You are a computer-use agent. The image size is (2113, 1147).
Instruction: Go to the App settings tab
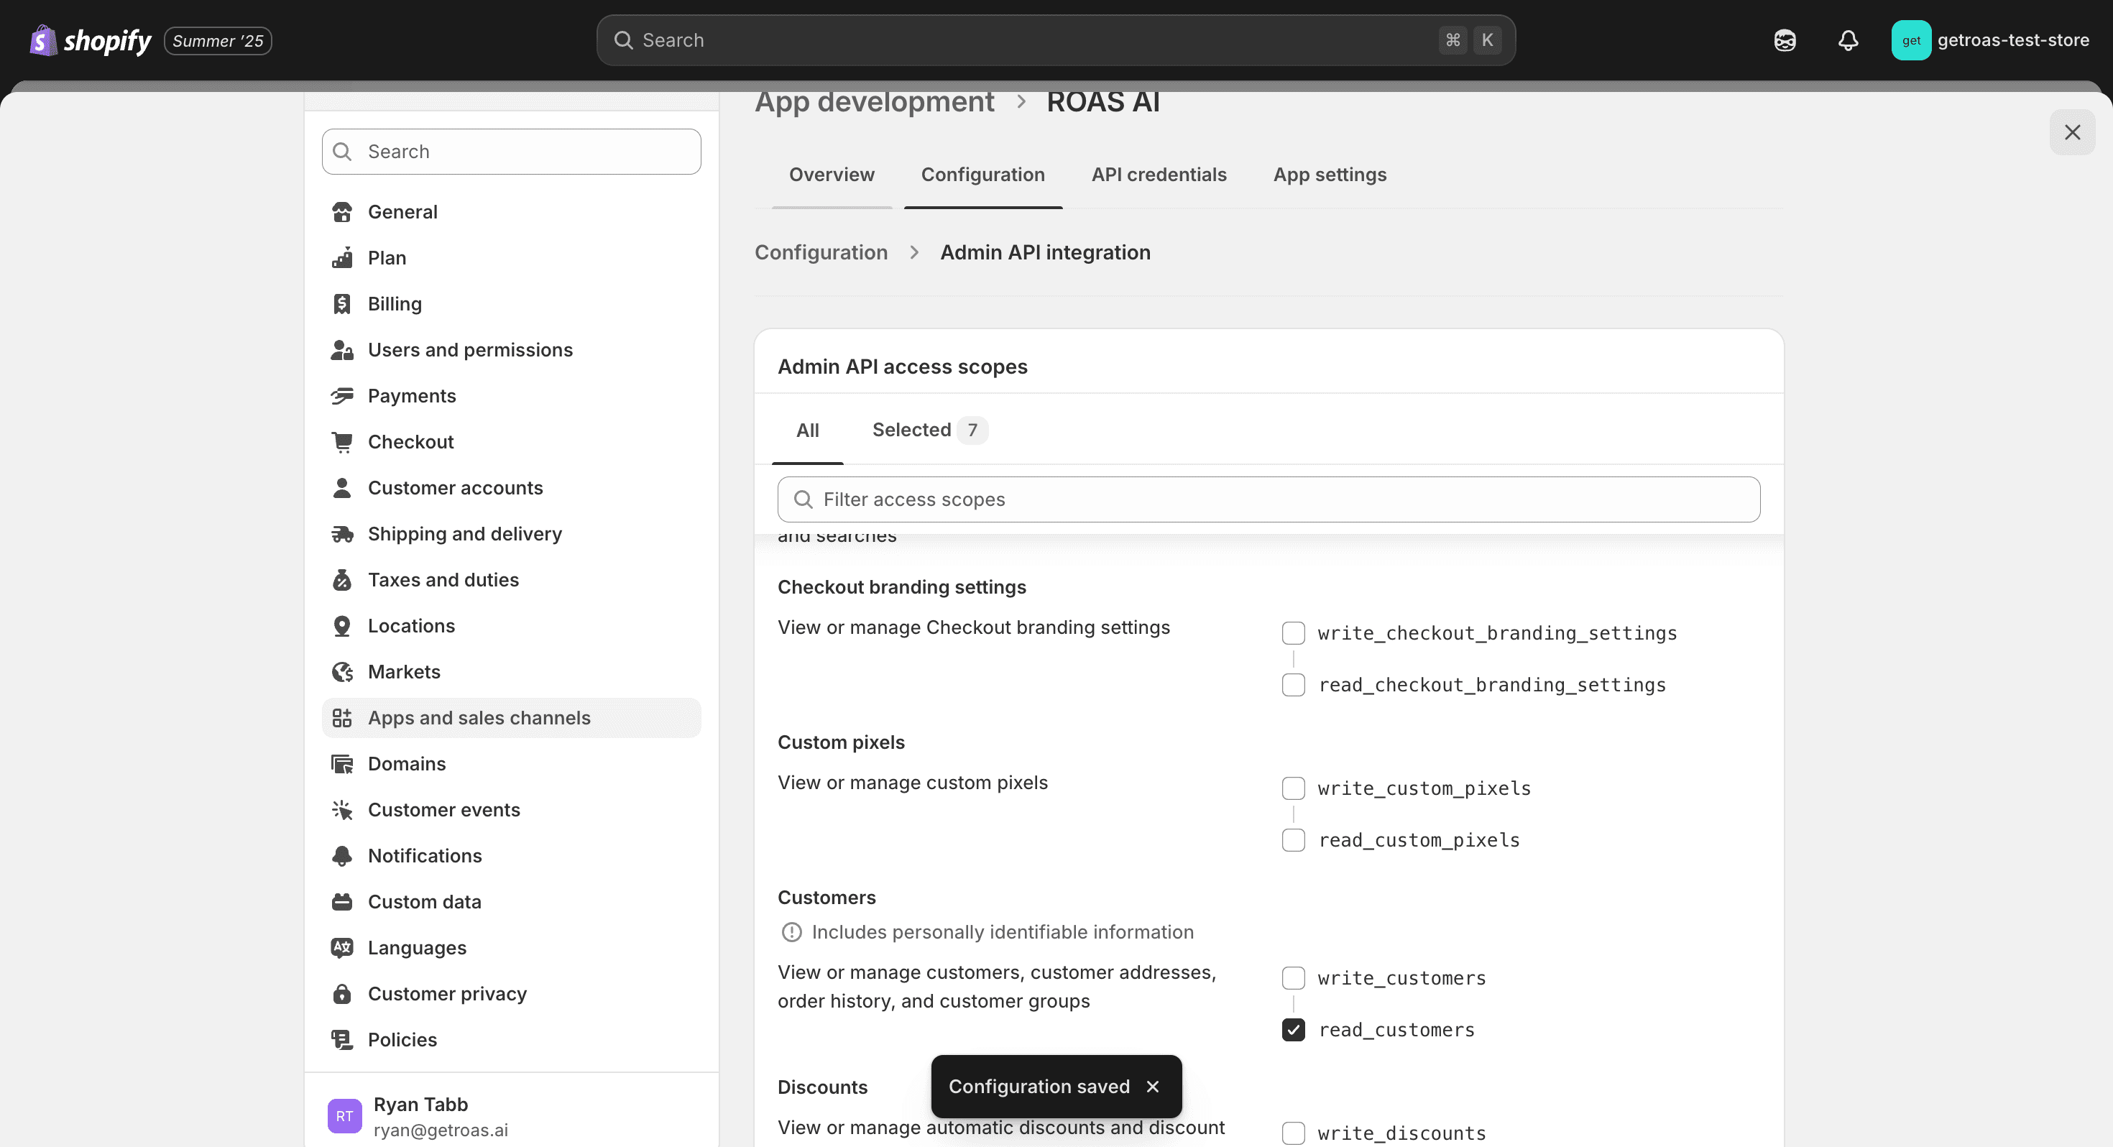(1329, 175)
